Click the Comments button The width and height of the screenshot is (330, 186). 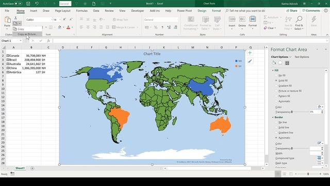point(311,10)
